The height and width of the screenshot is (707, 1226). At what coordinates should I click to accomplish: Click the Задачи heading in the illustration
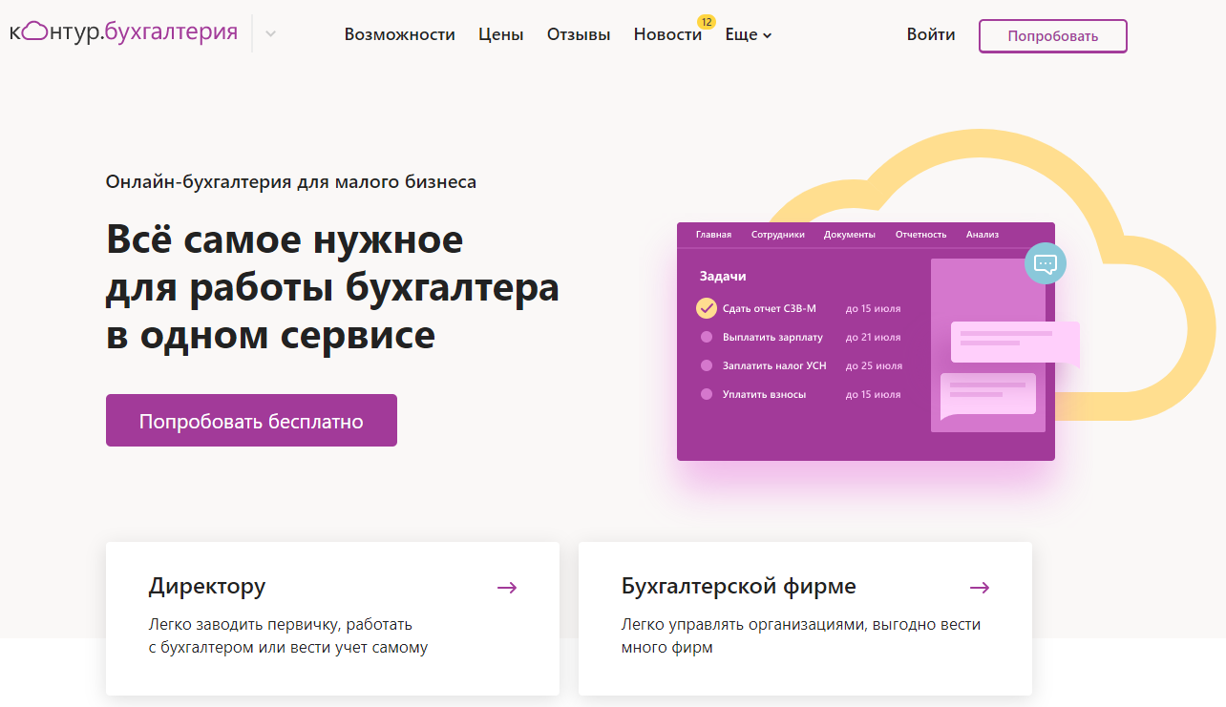723,276
